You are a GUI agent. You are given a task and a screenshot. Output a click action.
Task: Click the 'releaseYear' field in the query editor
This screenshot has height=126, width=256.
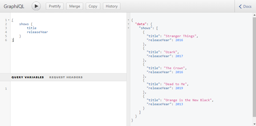coord(38,32)
